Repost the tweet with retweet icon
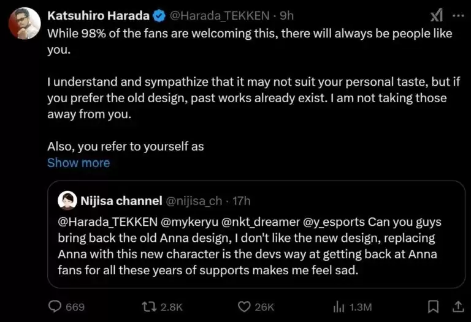The height and width of the screenshot is (322, 471). point(147,307)
